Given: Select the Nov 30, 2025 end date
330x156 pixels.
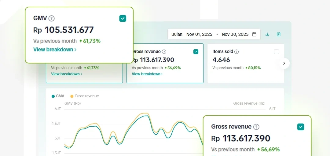Looking at the screenshot, I should click(x=235, y=34).
